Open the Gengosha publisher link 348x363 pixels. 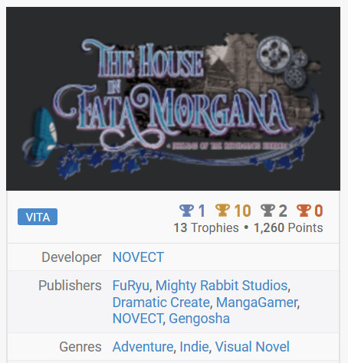(199, 319)
